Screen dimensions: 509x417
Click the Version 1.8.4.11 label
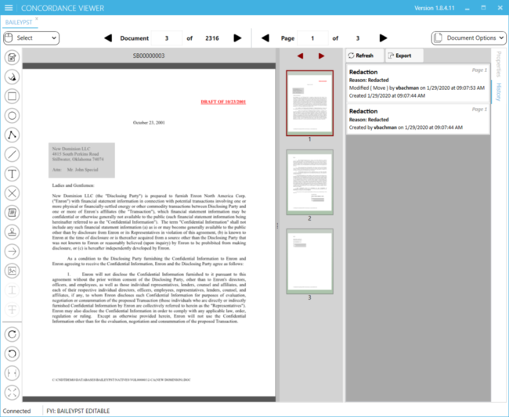click(x=435, y=8)
